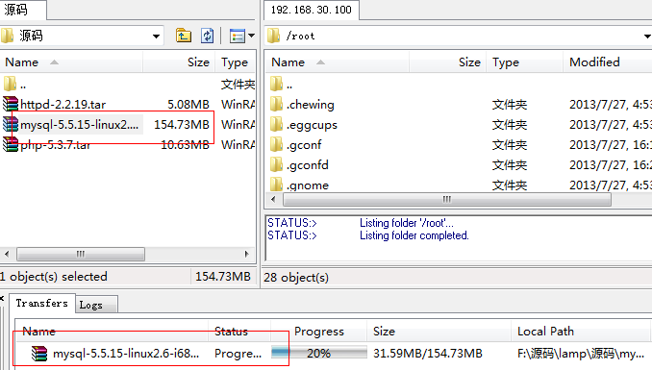This screenshot has width=652, height=370.
Task: Sort remote files by Type column
Action: point(525,62)
